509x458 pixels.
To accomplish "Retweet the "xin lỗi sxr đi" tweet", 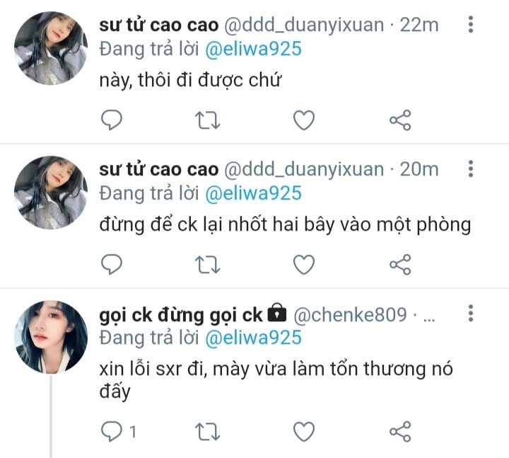I will [x=207, y=432].
